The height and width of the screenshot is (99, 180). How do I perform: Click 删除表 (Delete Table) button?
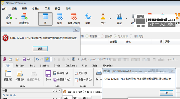(x=106, y=36)
